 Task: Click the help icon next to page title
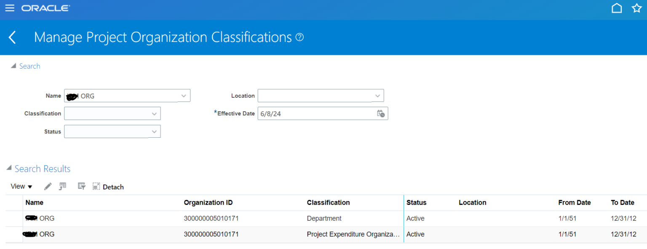click(x=299, y=37)
